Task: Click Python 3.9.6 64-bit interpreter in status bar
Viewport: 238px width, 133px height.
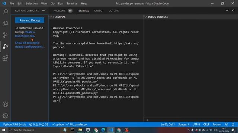Action: (x=15, y=125)
